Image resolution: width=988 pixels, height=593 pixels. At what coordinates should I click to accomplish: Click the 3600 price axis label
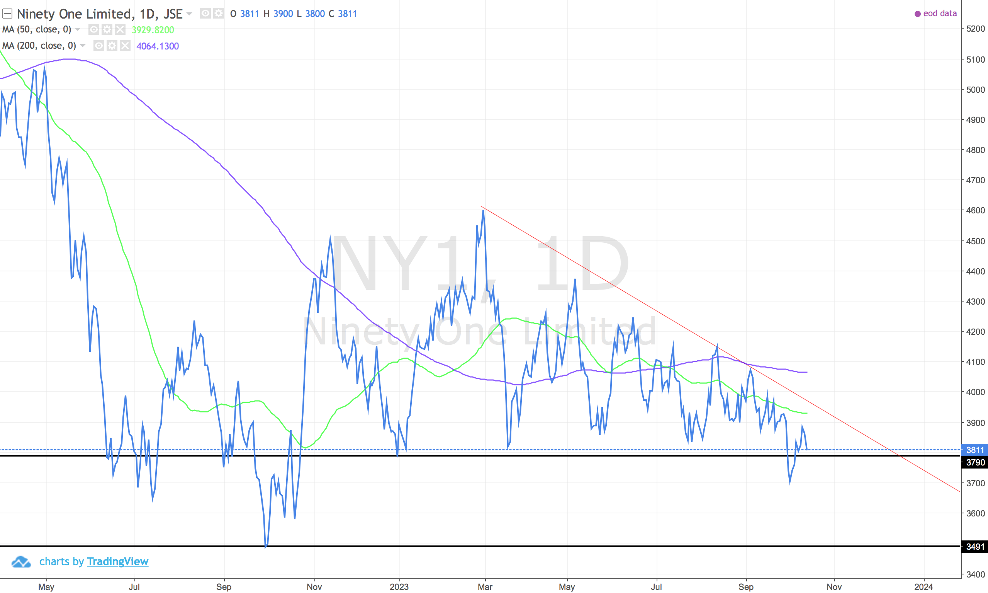coord(975,513)
